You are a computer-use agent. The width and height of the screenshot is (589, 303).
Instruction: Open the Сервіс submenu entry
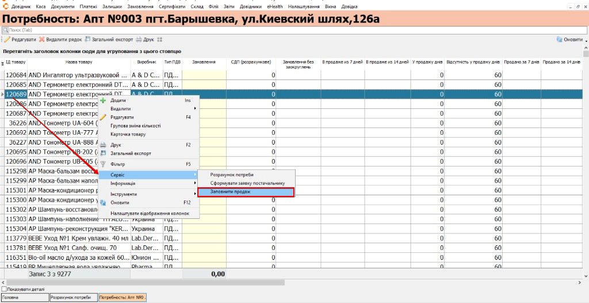(148, 175)
